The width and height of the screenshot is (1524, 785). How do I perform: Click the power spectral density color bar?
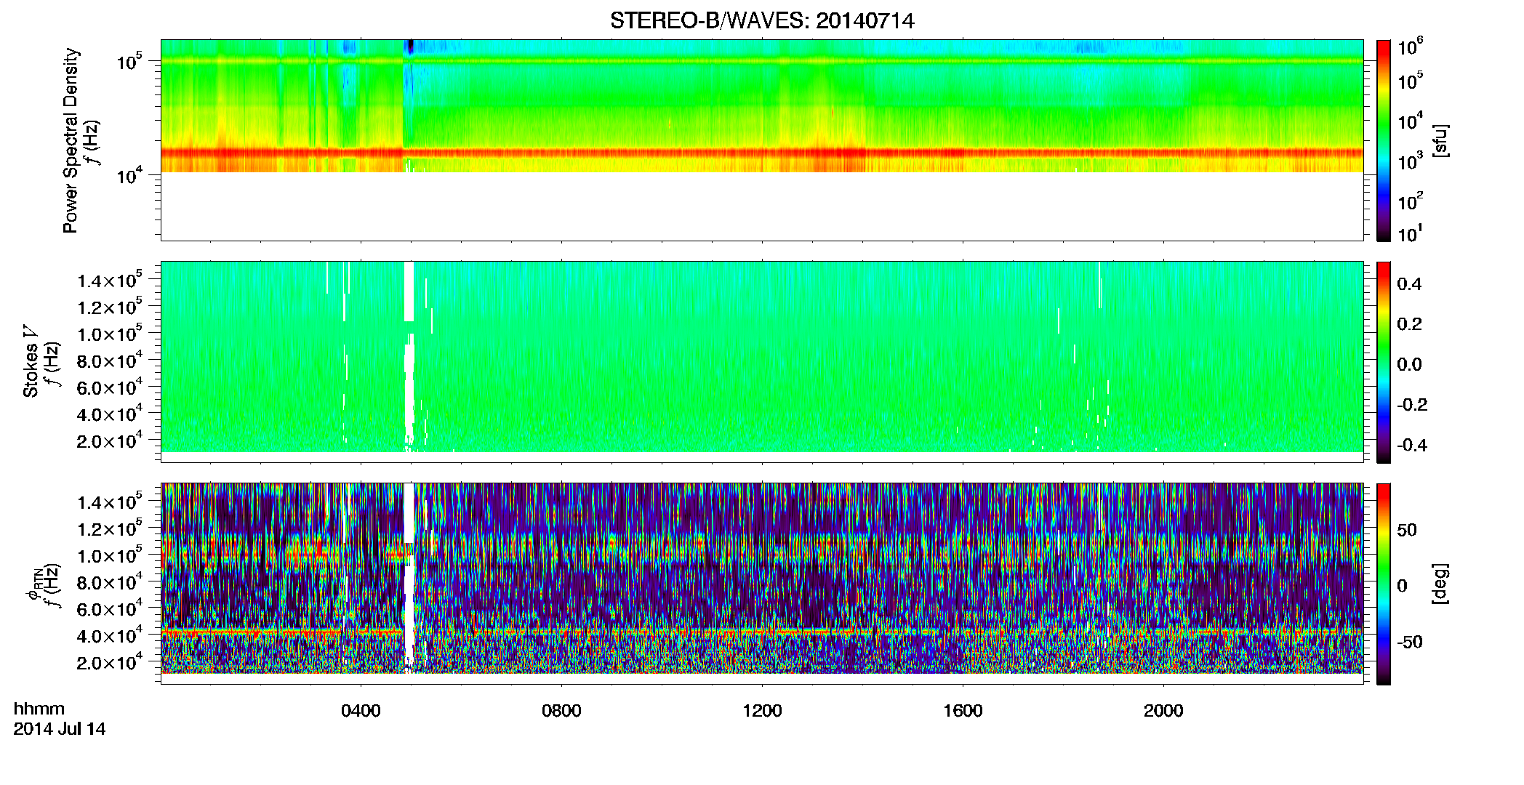click(1383, 140)
